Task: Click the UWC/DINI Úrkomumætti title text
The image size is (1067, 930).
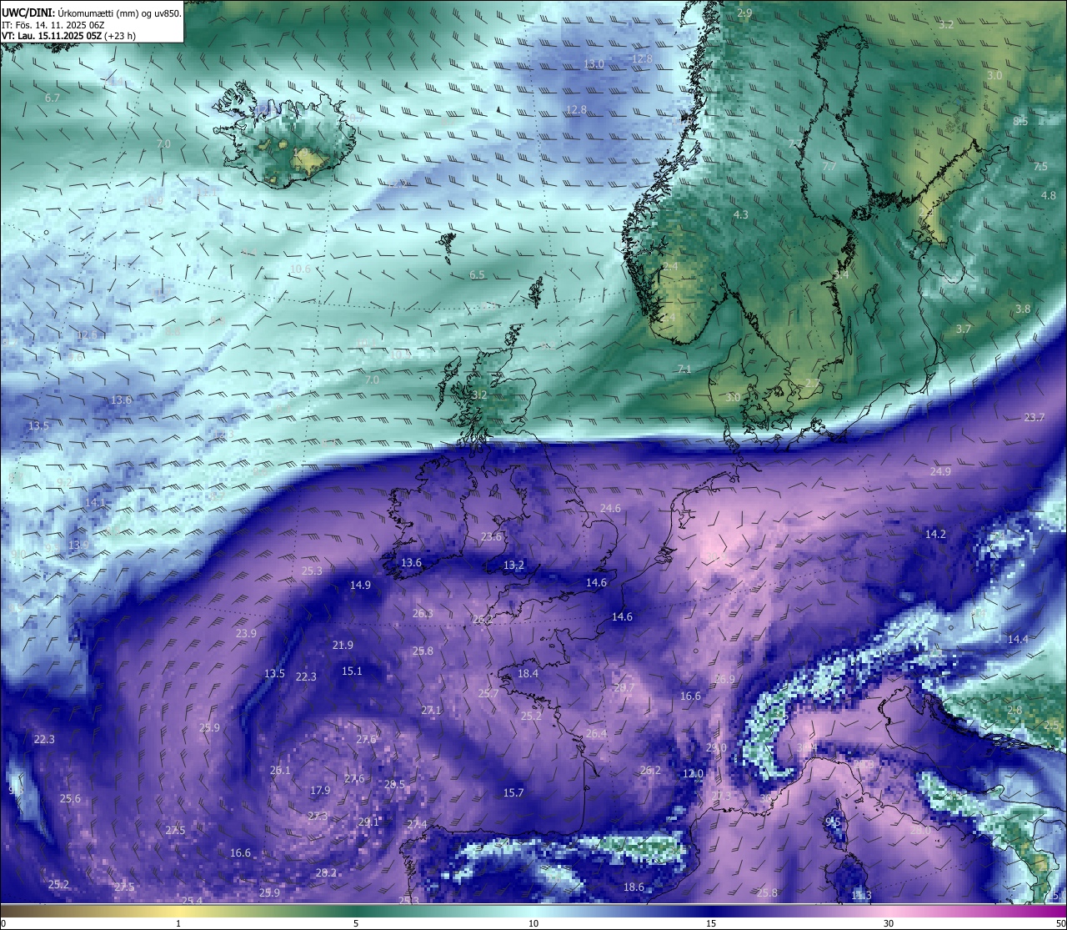Action: 92,13
